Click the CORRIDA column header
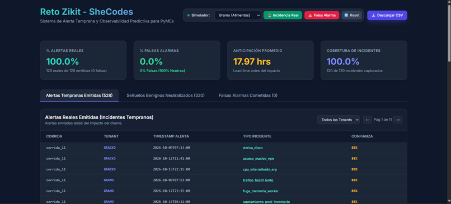 54,136
